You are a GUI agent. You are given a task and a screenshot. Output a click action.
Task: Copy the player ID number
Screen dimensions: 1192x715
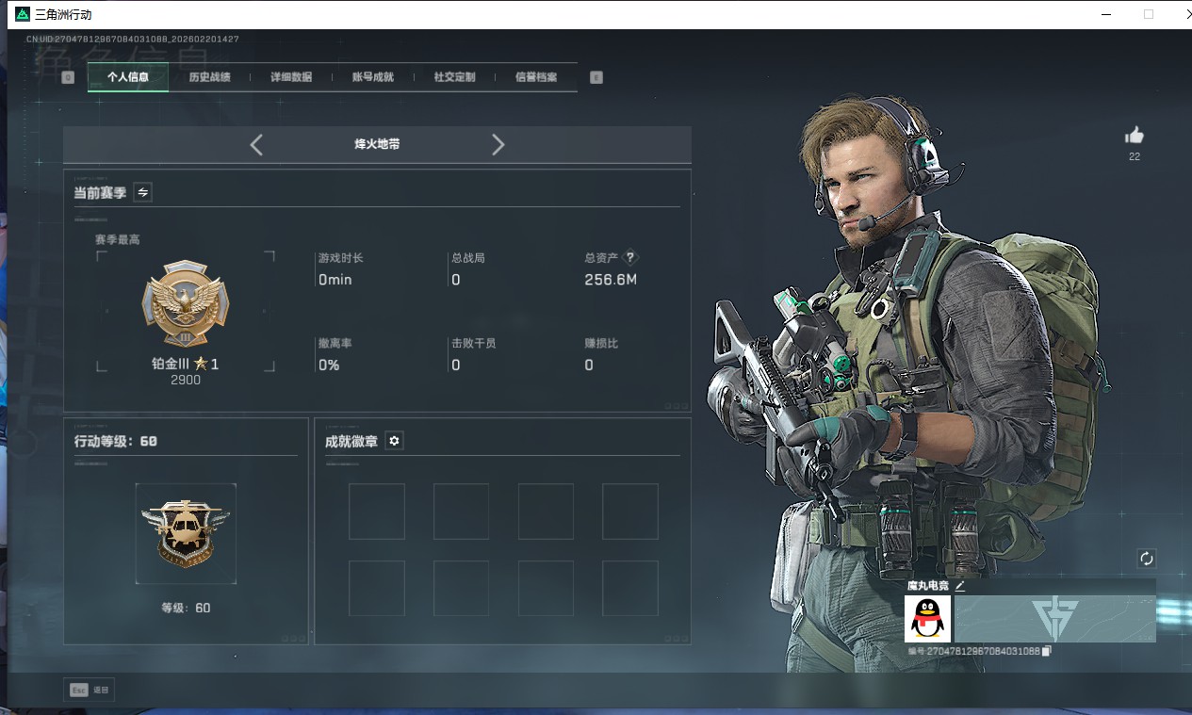point(1047,651)
